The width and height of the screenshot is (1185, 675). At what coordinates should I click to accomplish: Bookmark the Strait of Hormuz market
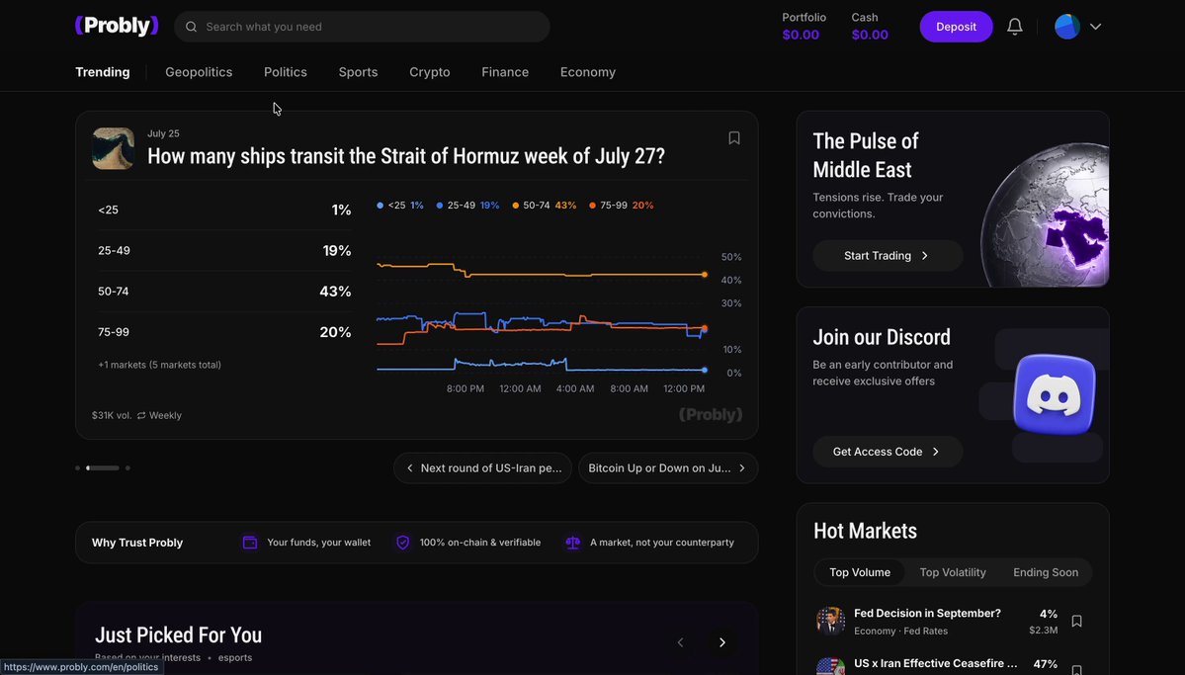pyautogui.click(x=733, y=137)
